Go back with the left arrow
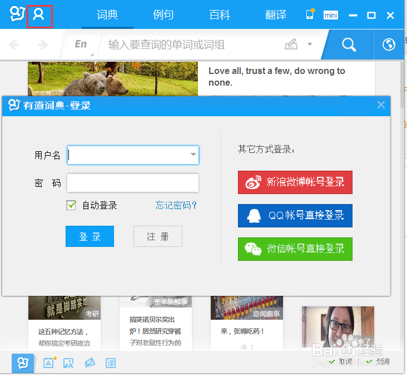This screenshot has width=407, height=377. point(14,44)
